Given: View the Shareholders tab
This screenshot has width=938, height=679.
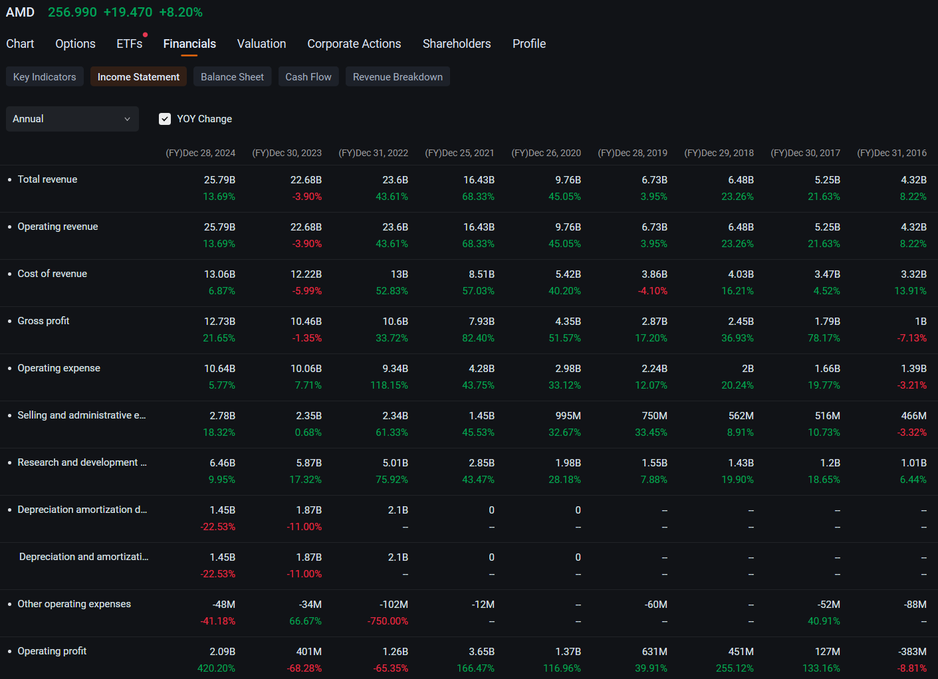Looking at the screenshot, I should 457,44.
